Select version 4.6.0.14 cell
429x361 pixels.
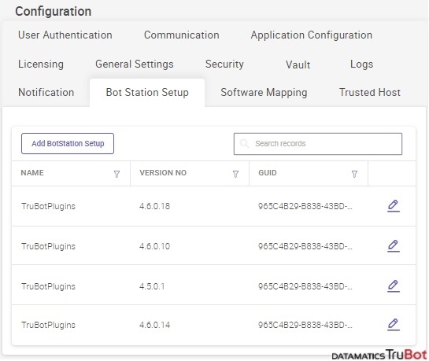point(154,325)
